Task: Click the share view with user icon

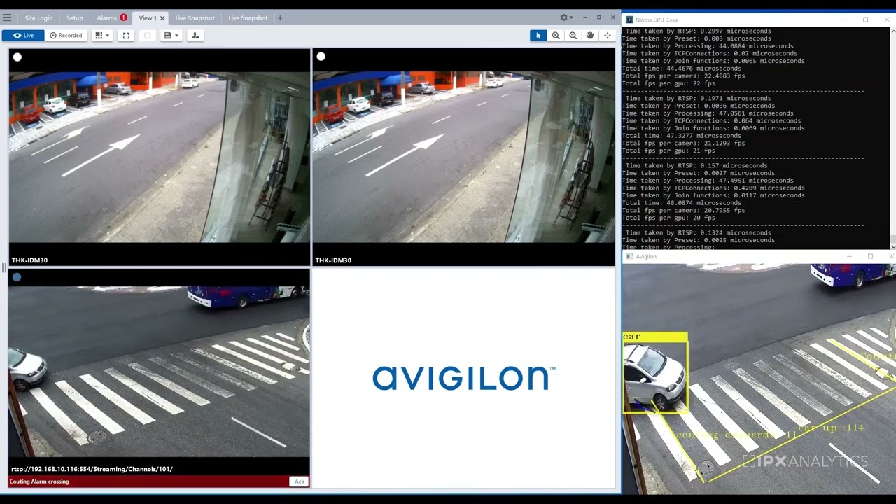Action: coord(195,36)
